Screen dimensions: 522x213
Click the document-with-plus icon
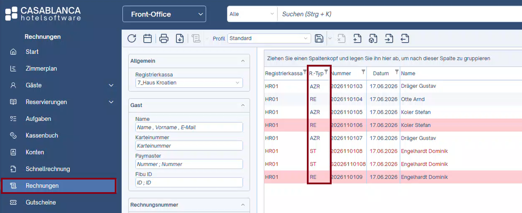357,38
